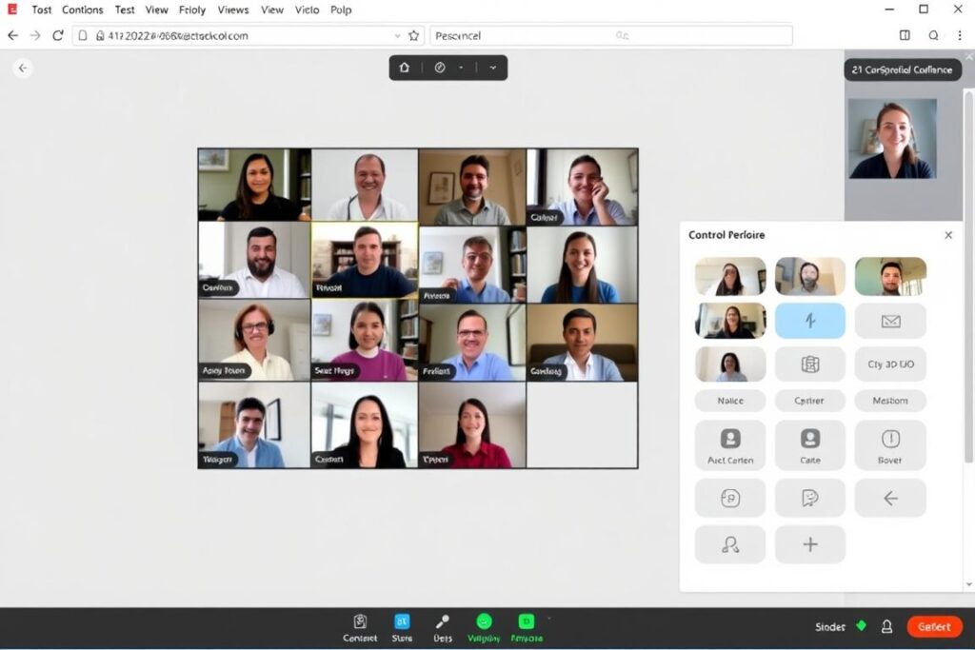Open the Test menu

(125, 10)
